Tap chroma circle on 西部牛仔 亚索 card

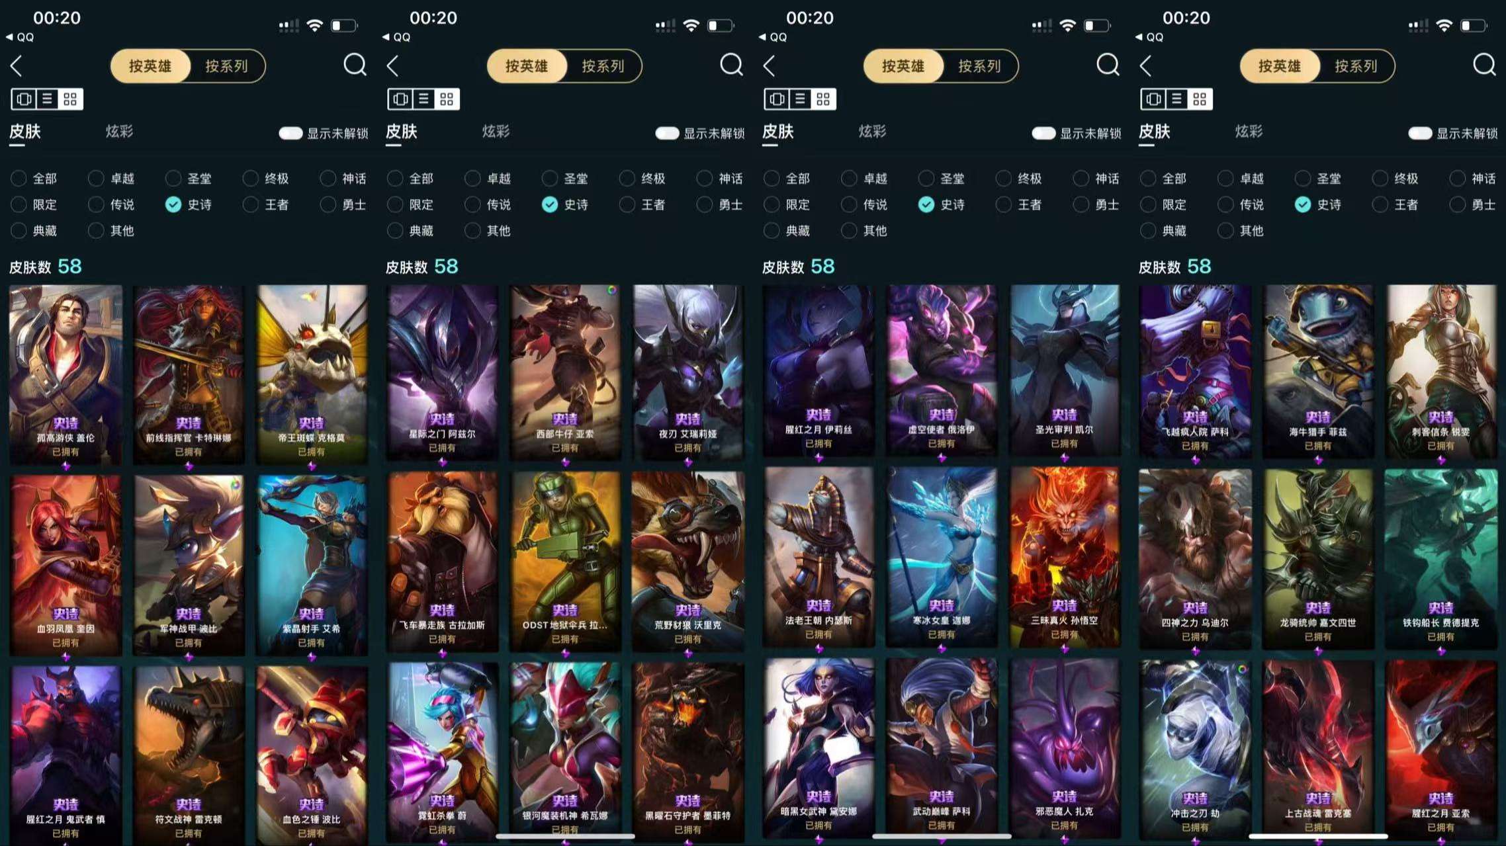pyautogui.click(x=611, y=290)
